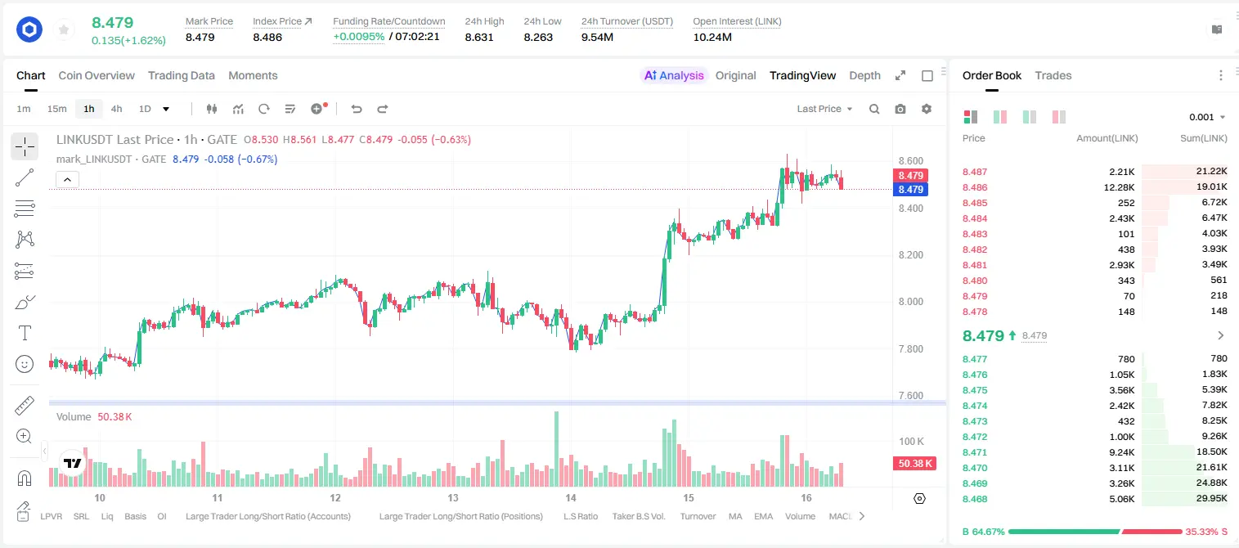Take a chart snapshot with camera icon
Image resolution: width=1239 pixels, height=548 pixels.
pos(900,109)
